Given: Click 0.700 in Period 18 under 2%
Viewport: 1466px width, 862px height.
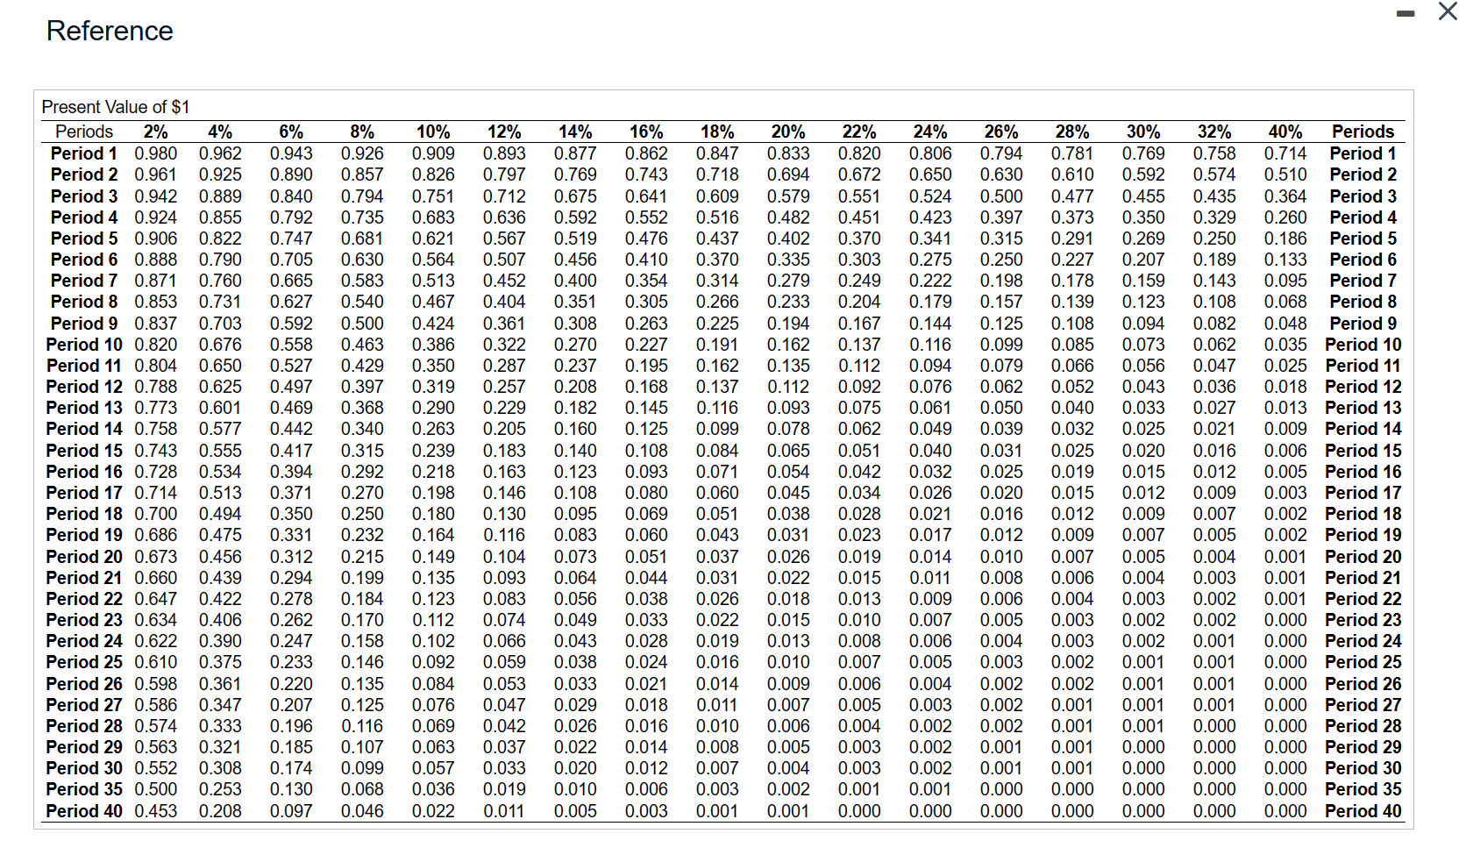Looking at the screenshot, I should coord(155,514).
